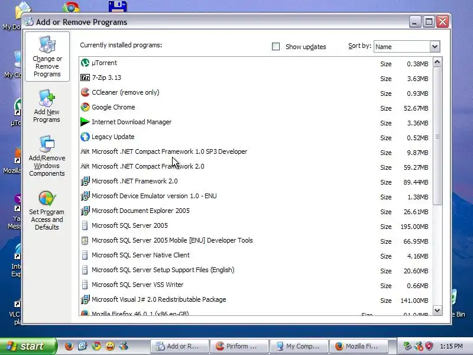Switch to My Computer taskbar button
The width and height of the screenshot is (473, 355).
pyautogui.click(x=299, y=346)
